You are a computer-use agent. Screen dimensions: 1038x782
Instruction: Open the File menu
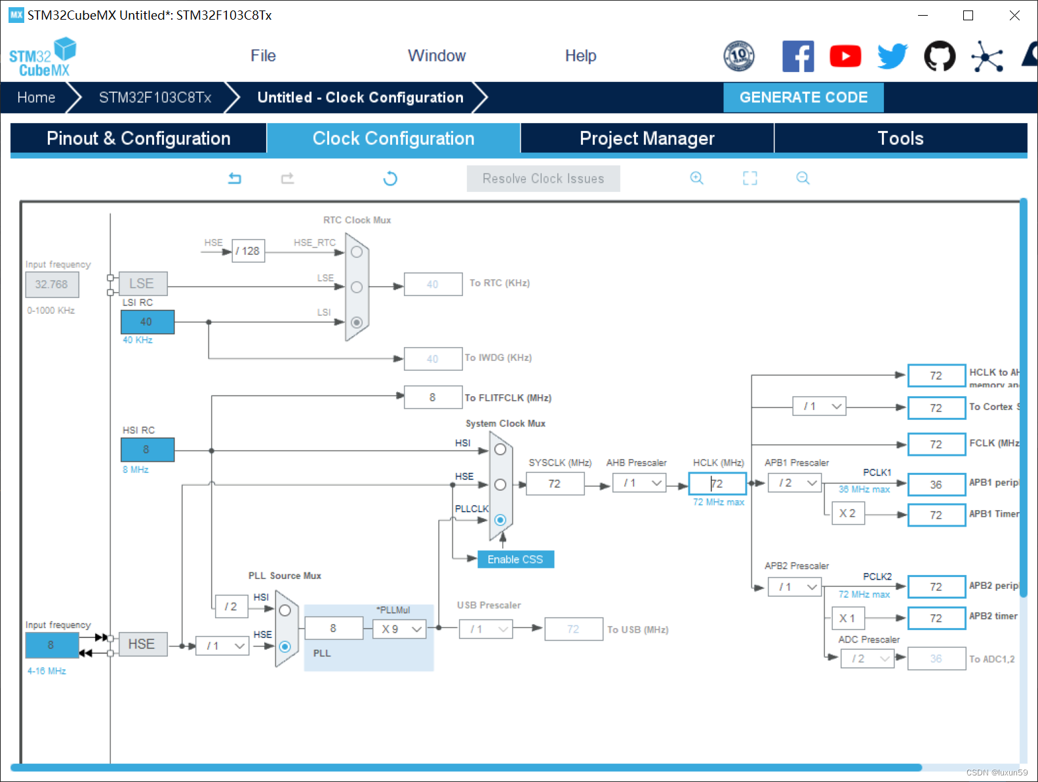[x=263, y=56]
